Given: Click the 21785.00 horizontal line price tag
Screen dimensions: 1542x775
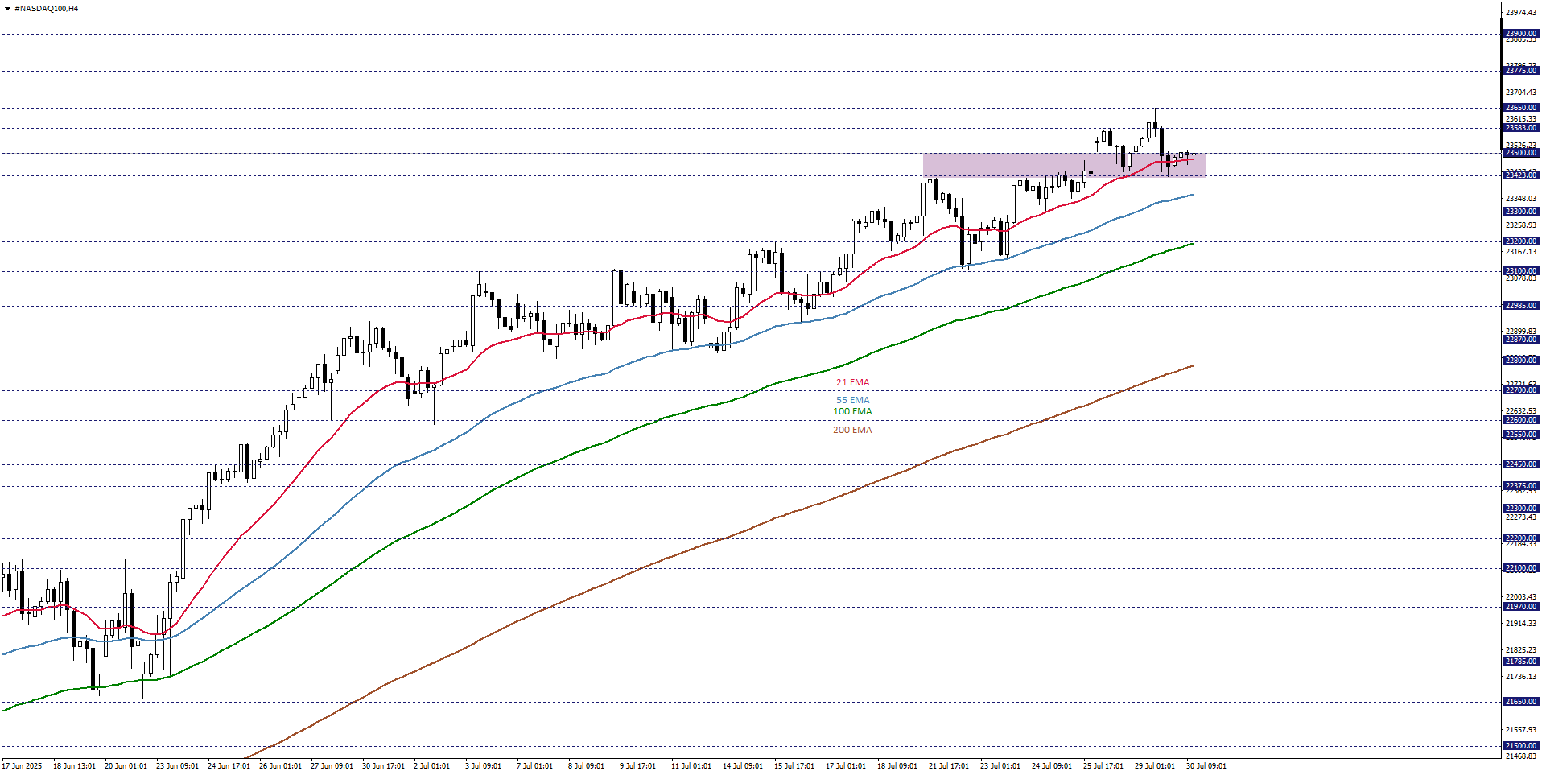Looking at the screenshot, I should click(1521, 662).
